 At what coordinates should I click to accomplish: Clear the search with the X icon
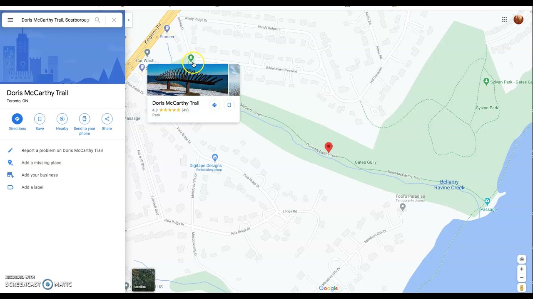(114, 20)
